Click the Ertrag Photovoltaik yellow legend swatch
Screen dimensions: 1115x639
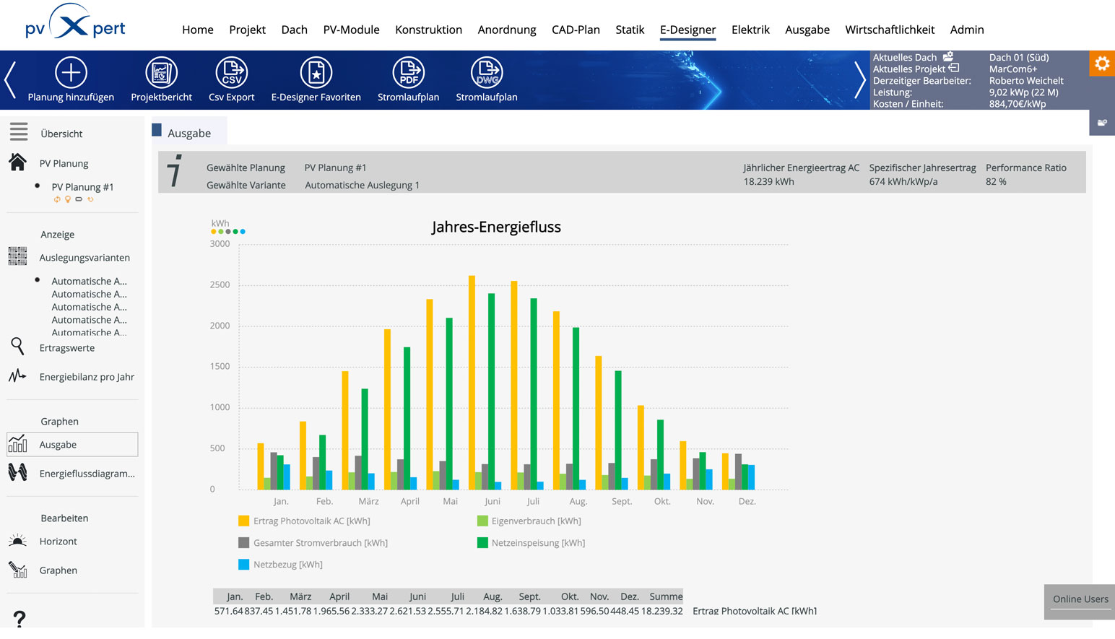pyautogui.click(x=244, y=521)
